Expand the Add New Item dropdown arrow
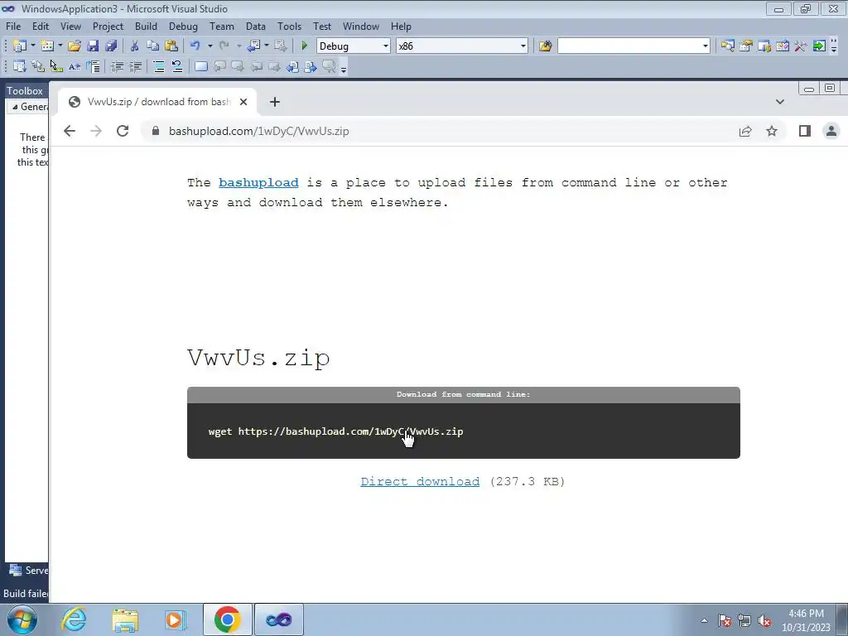 [x=60, y=46]
